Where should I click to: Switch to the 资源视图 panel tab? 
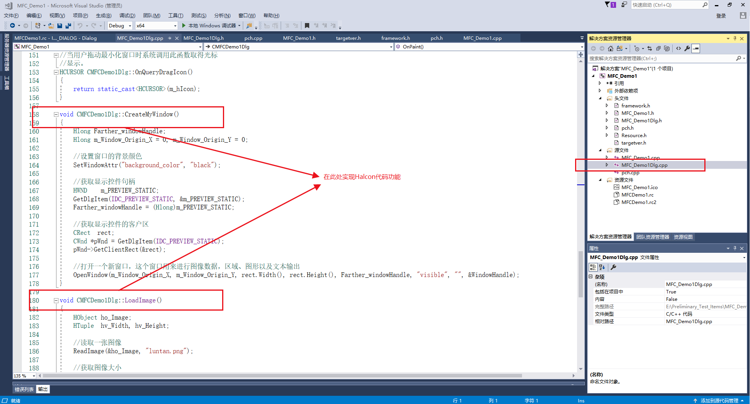pyautogui.click(x=683, y=237)
